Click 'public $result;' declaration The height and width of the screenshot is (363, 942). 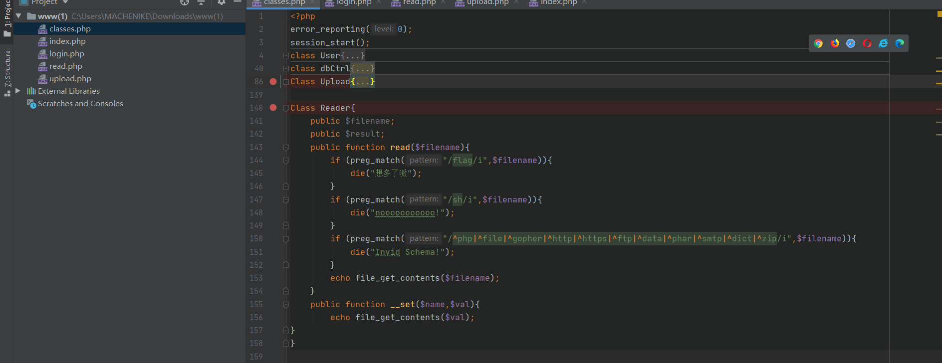[x=347, y=134]
